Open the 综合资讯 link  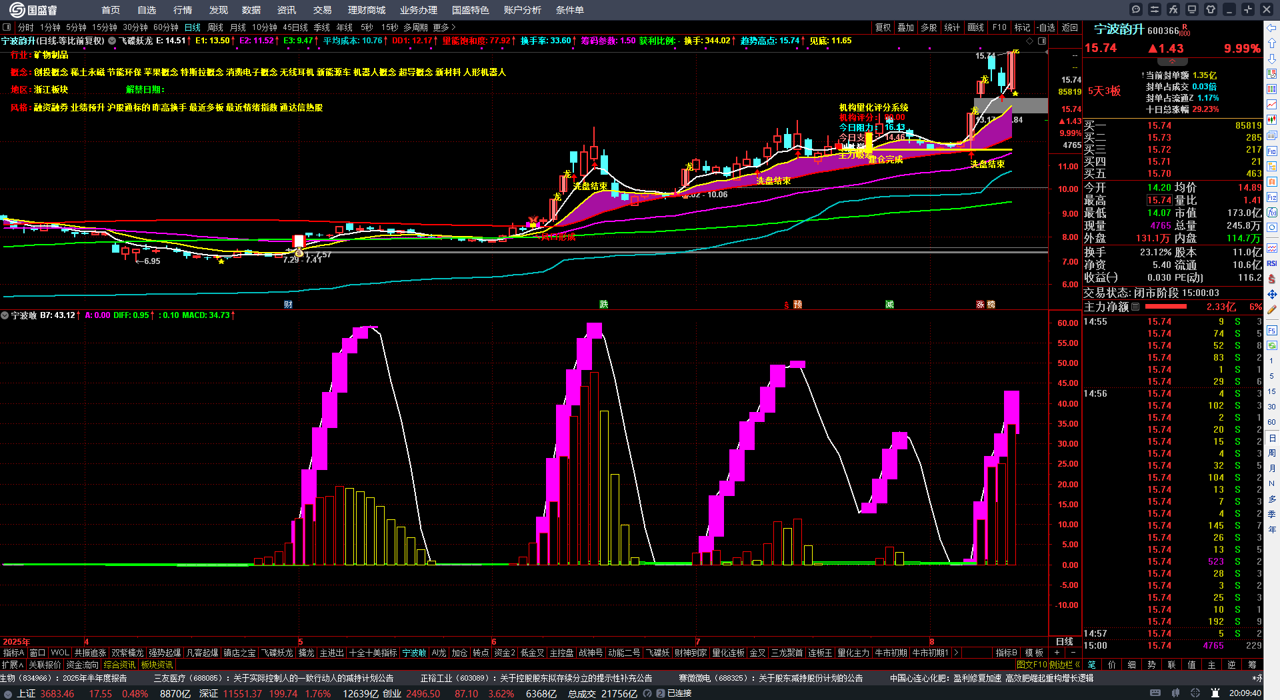[119, 665]
